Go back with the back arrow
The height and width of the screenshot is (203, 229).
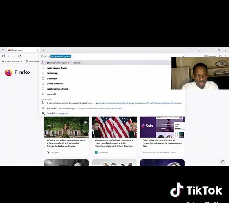coord(9,56)
